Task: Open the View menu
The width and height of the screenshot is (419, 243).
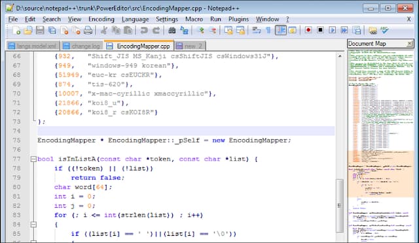Action: [x=75, y=19]
